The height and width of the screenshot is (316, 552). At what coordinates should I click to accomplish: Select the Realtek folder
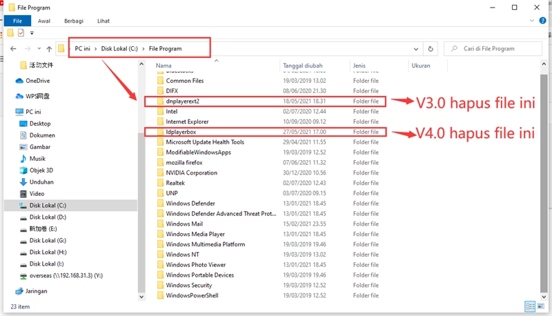coord(175,183)
